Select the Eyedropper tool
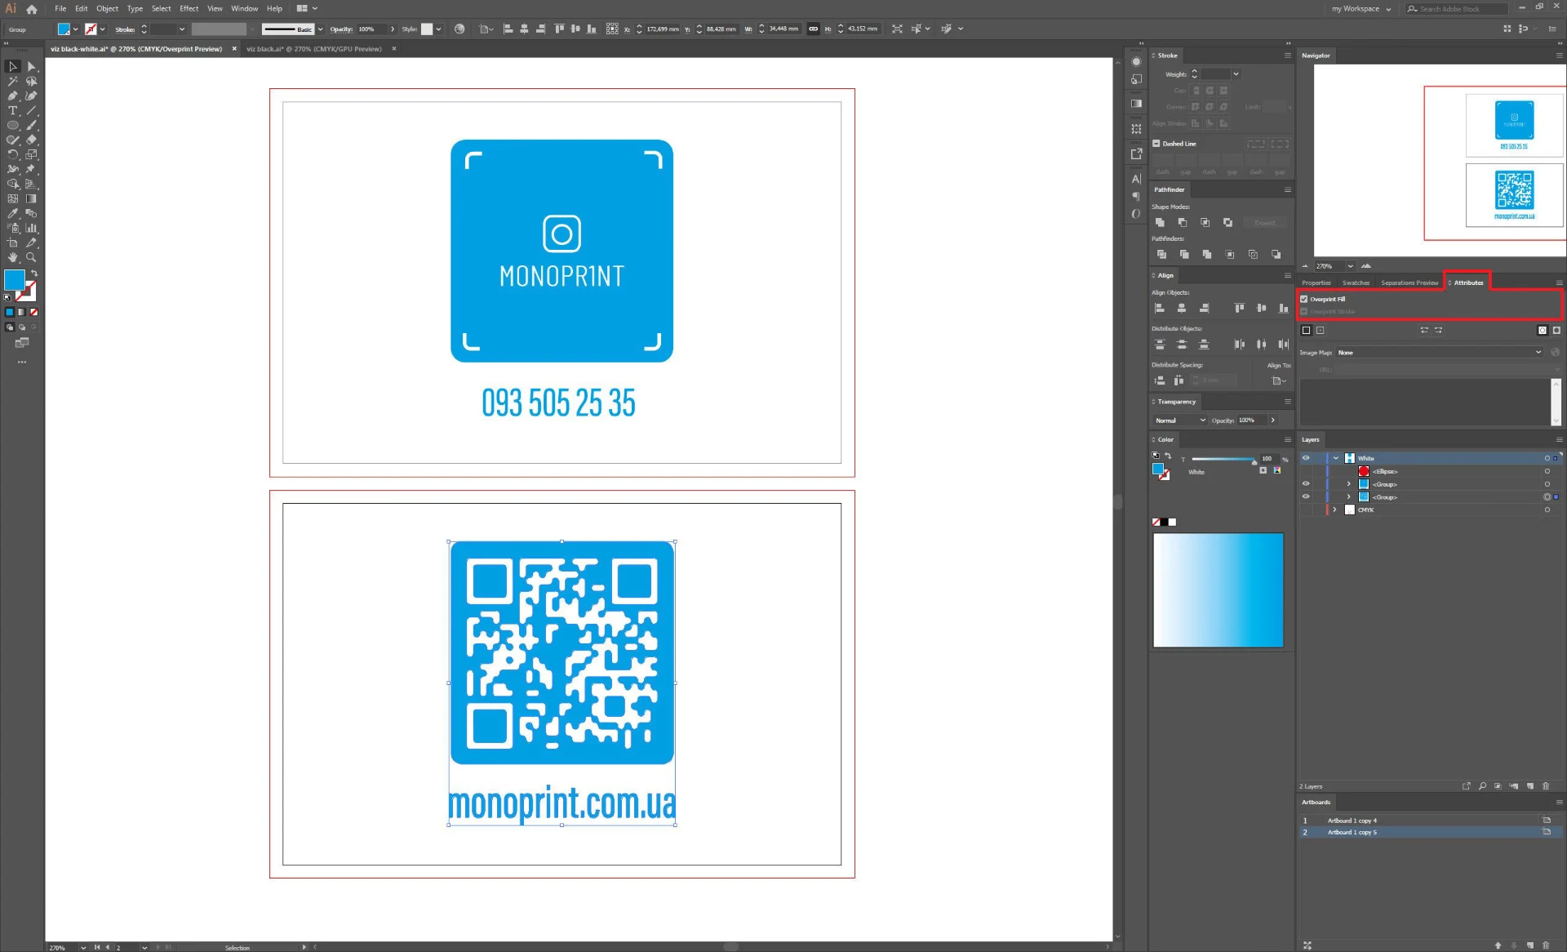 click(x=12, y=213)
